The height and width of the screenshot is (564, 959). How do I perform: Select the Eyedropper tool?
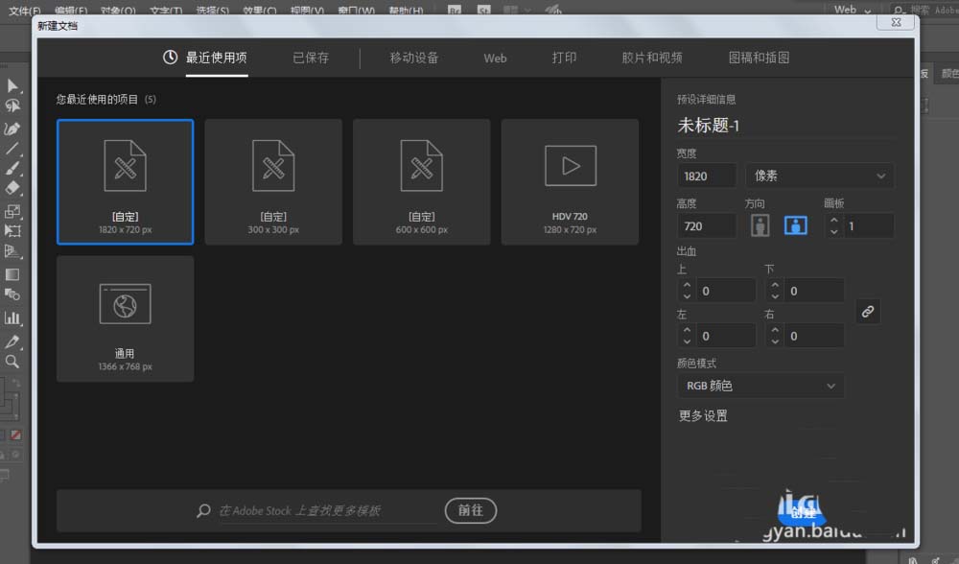pyautogui.click(x=12, y=341)
